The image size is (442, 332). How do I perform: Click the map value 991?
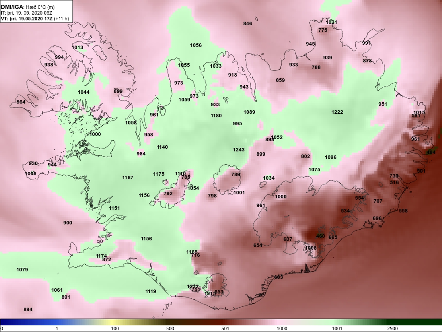tap(366, 43)
